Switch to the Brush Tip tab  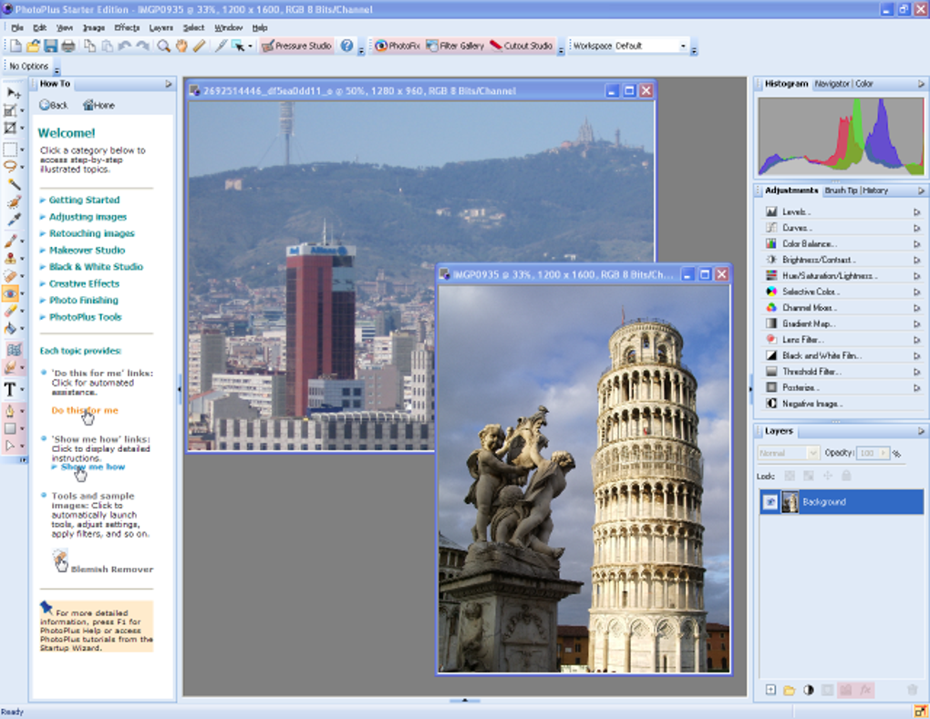(841, 190)
